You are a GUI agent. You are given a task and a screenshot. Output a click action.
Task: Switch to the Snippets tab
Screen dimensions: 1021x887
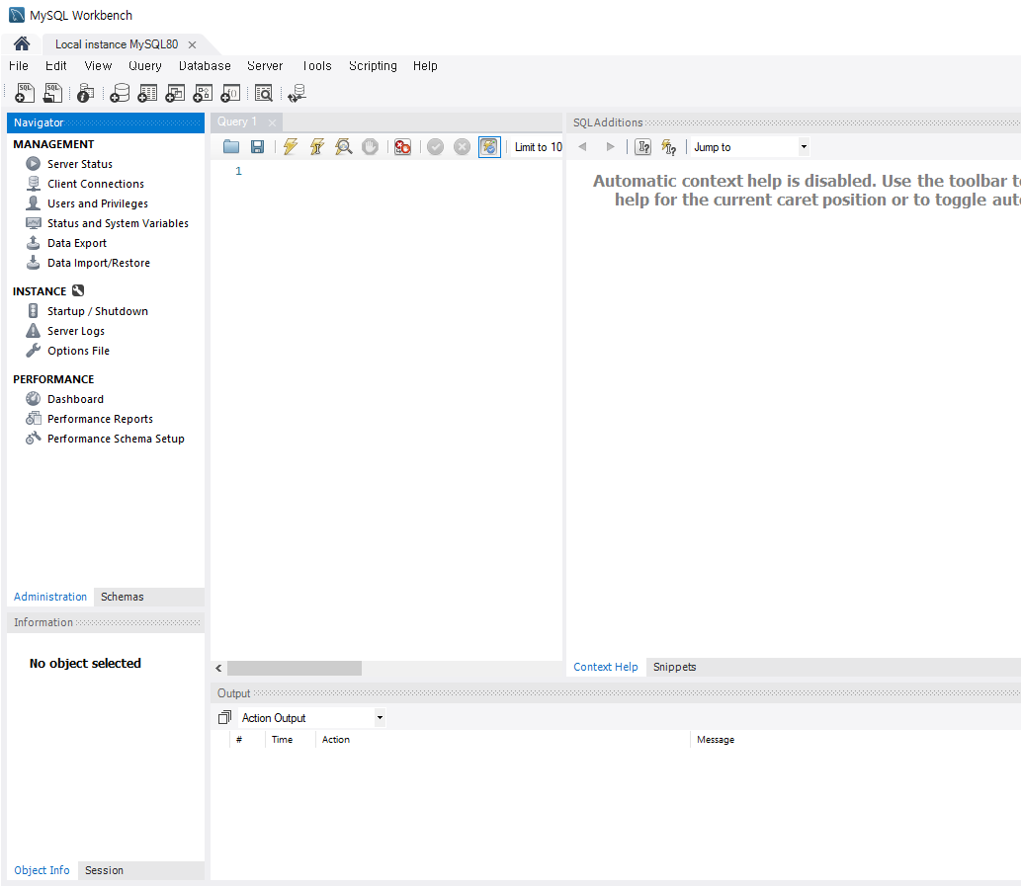[675, 667]
